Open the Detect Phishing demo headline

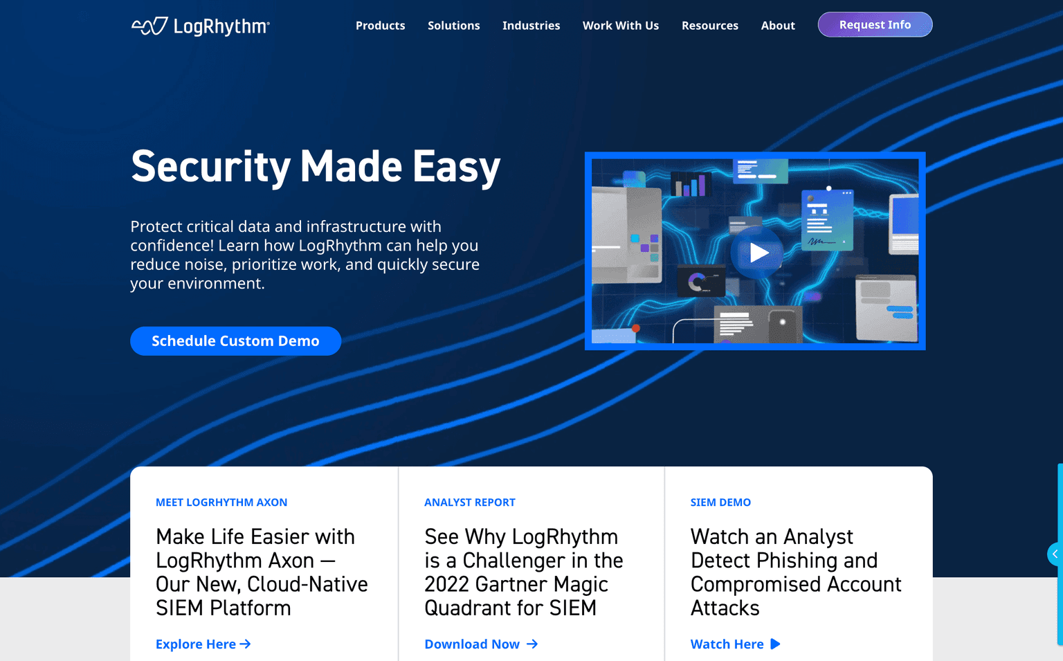(x=796, y=572)
